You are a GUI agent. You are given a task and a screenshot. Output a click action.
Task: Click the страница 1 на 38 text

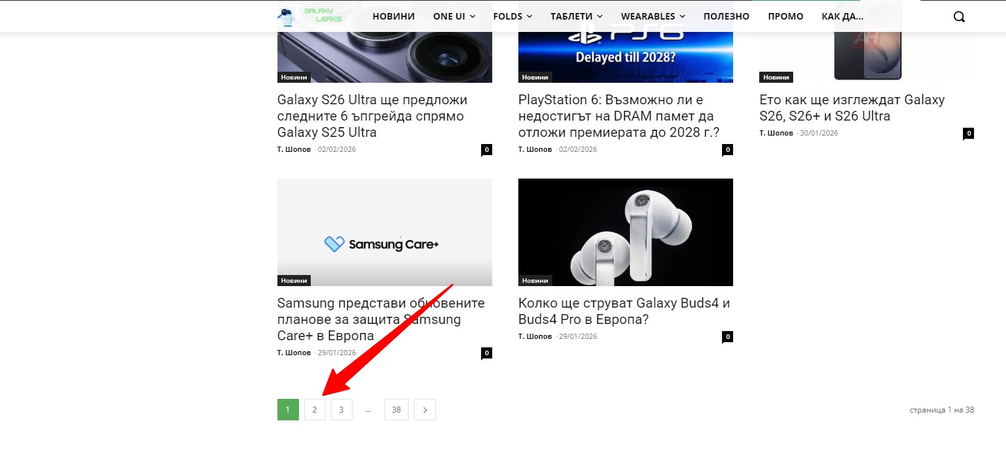point(942,410)
